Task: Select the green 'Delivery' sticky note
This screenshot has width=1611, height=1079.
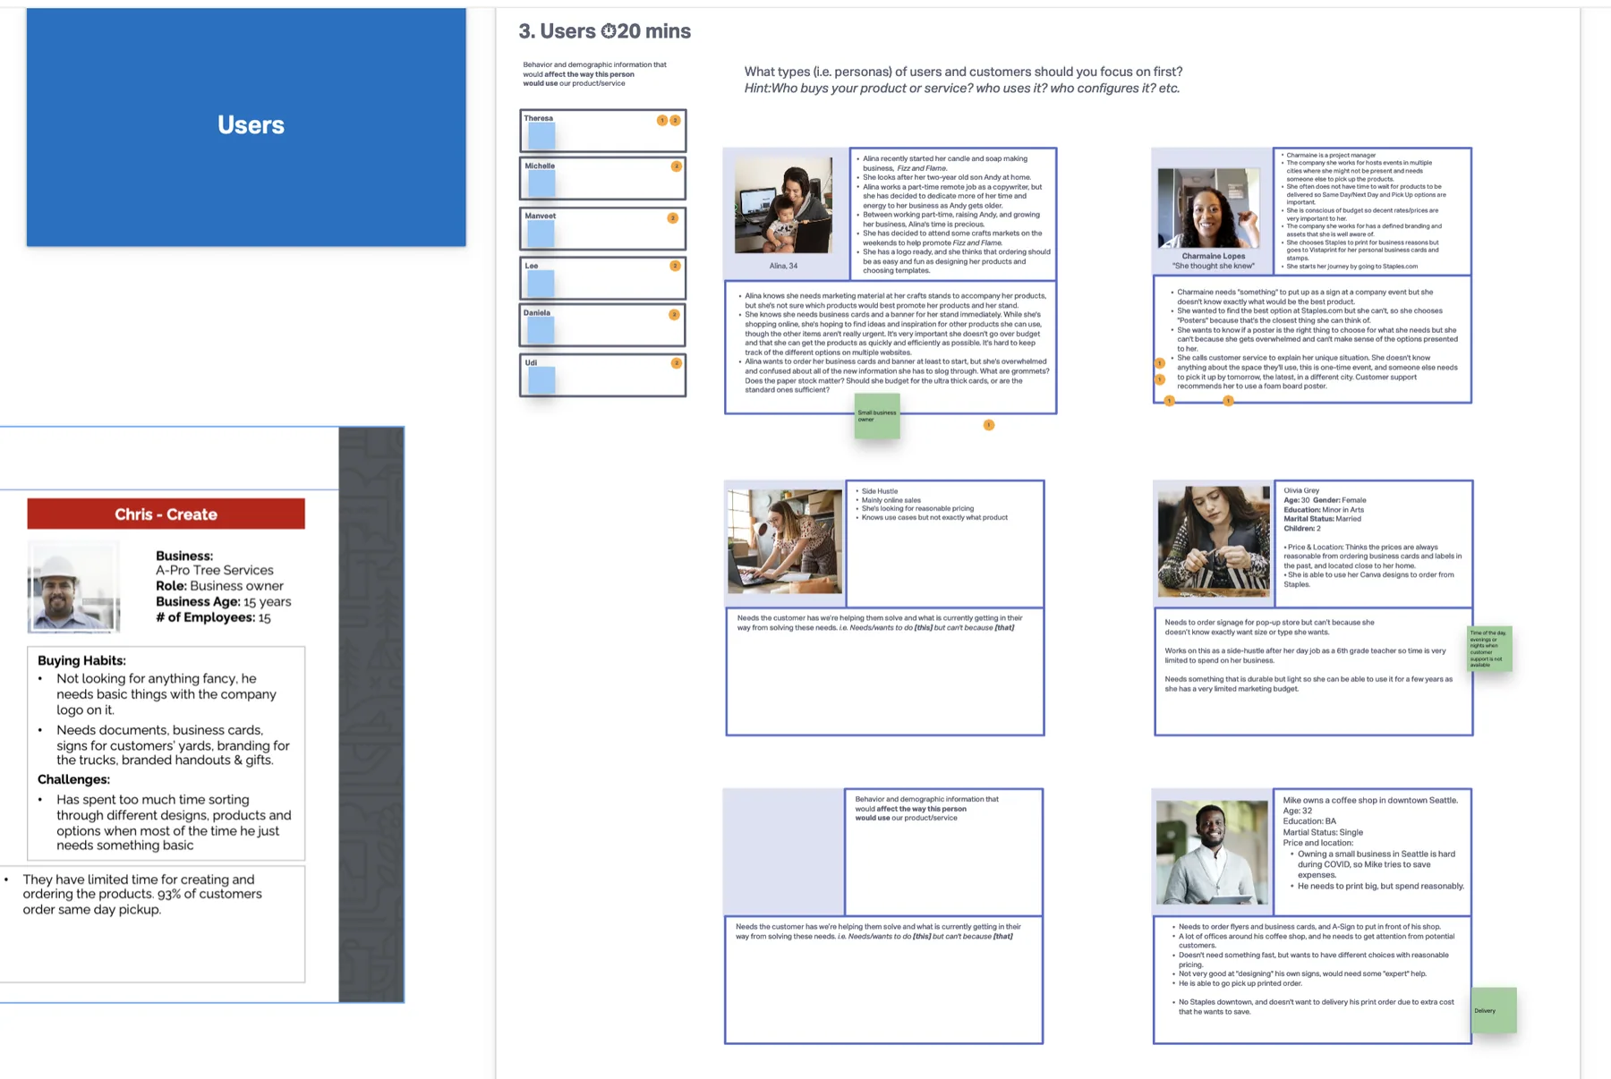Action: [1494, 1010]
